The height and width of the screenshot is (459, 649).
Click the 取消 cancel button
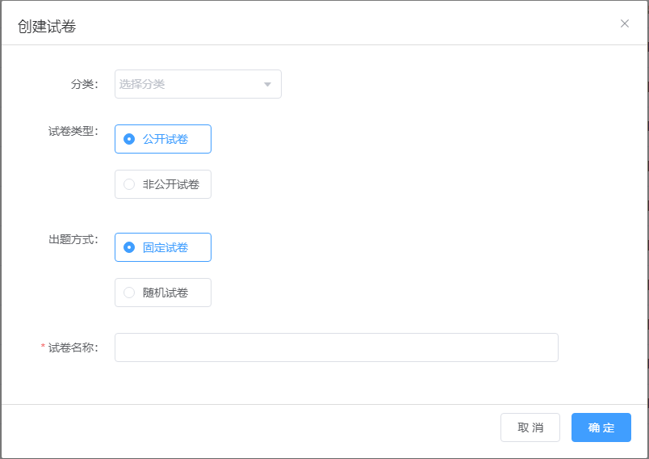coord(530,427)
